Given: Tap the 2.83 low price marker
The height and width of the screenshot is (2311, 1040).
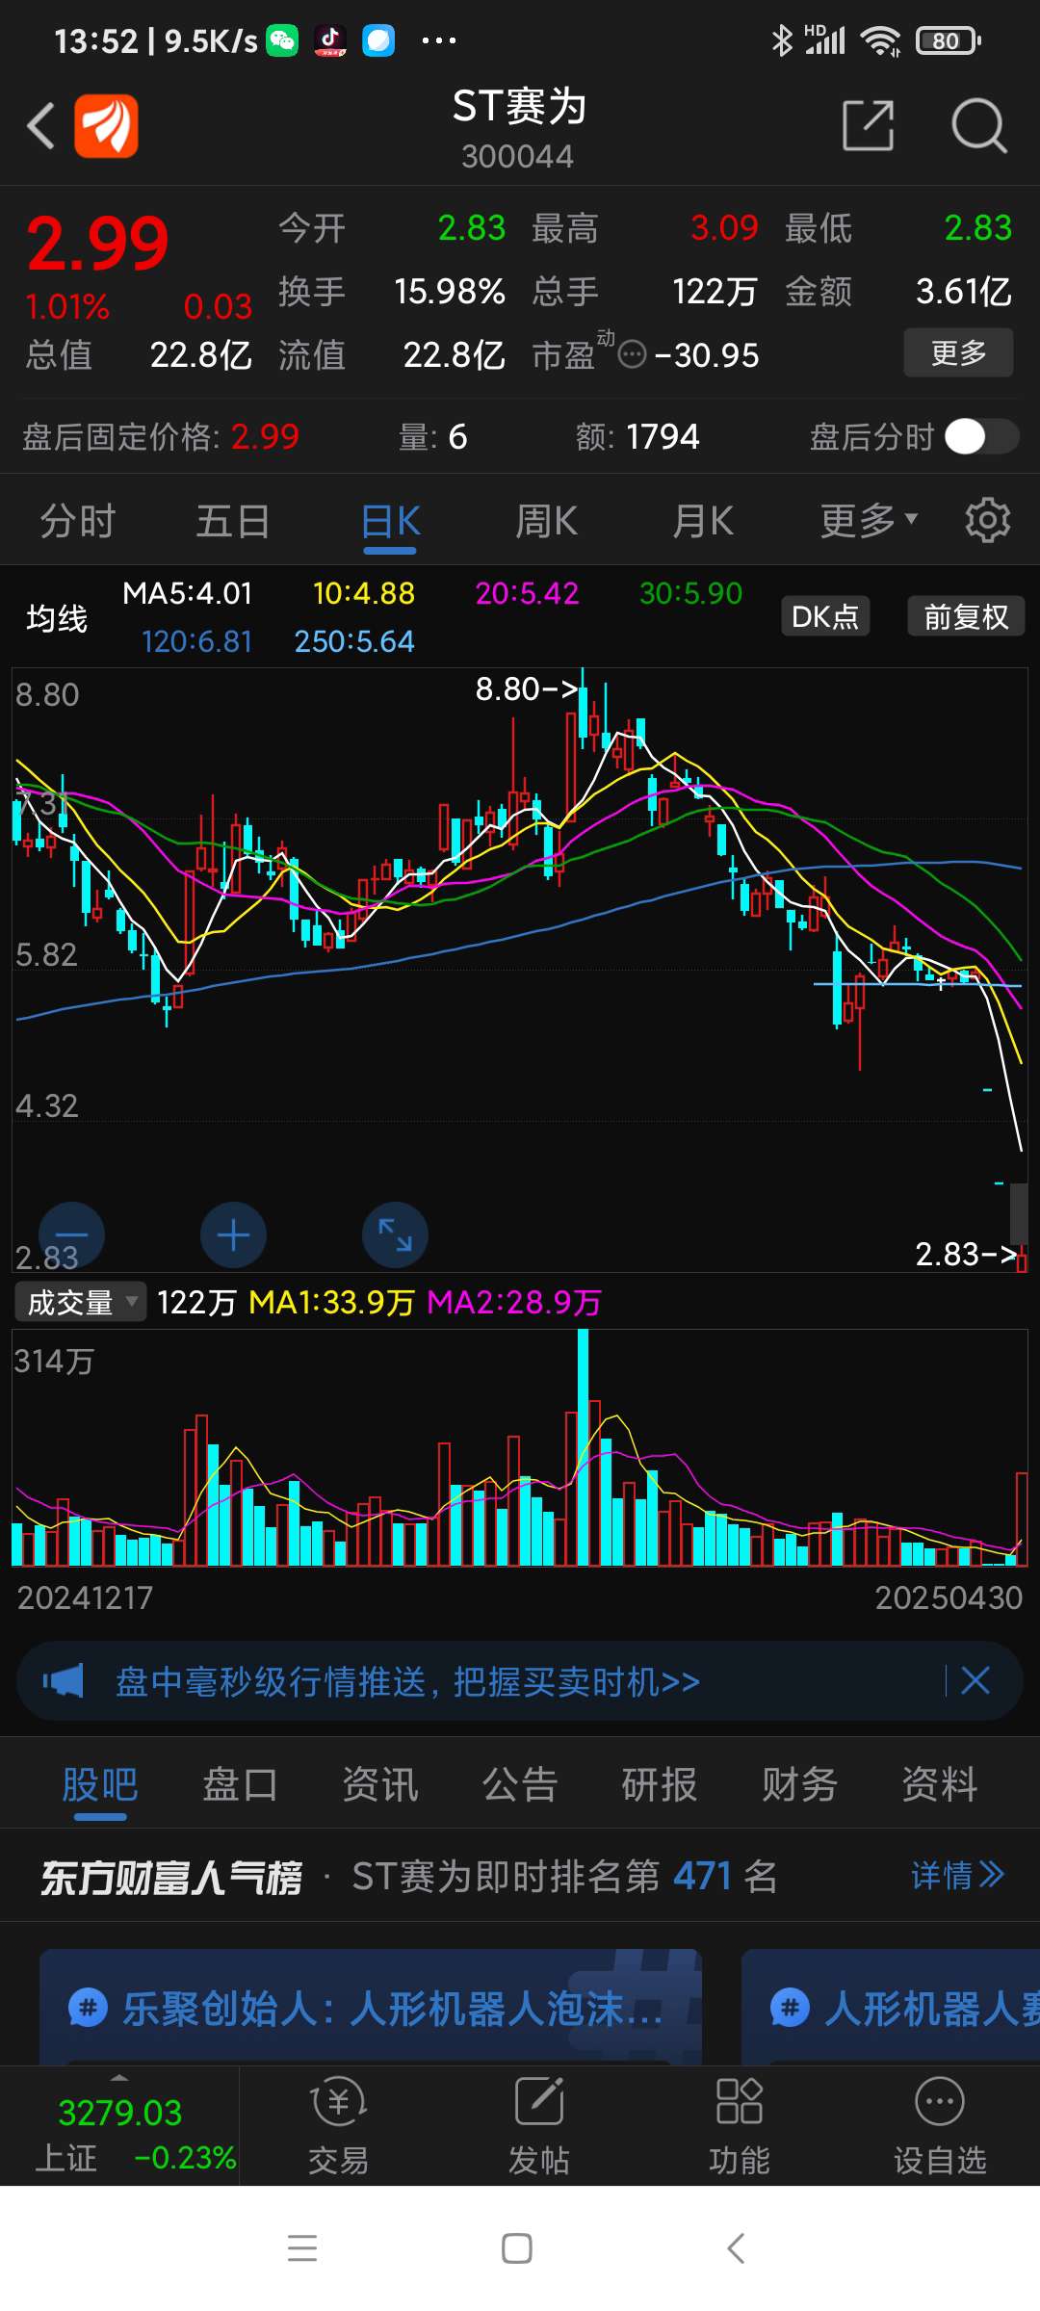Looking at the screenshot, I should tap(966, 1254).
